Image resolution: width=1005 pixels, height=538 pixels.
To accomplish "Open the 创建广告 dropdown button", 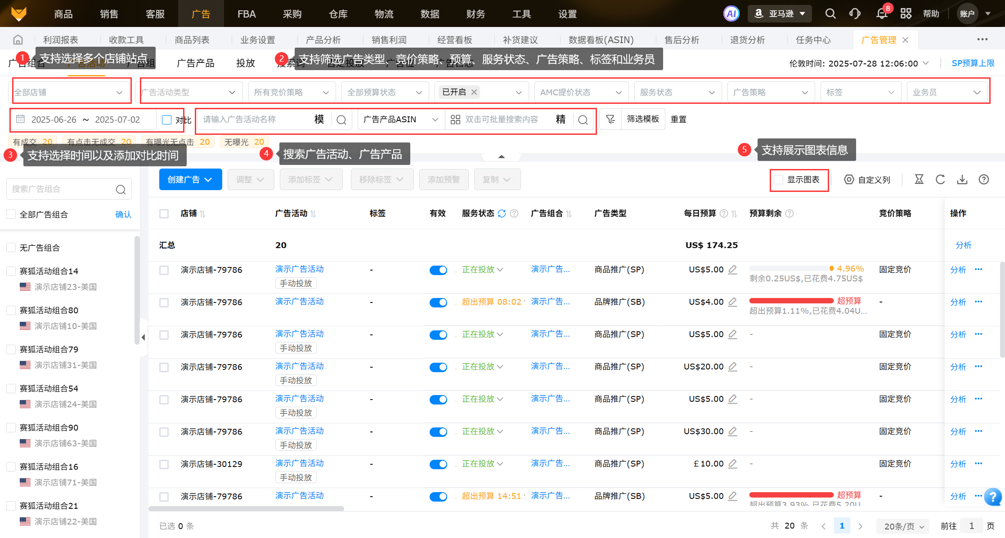I will click(190, 180).
